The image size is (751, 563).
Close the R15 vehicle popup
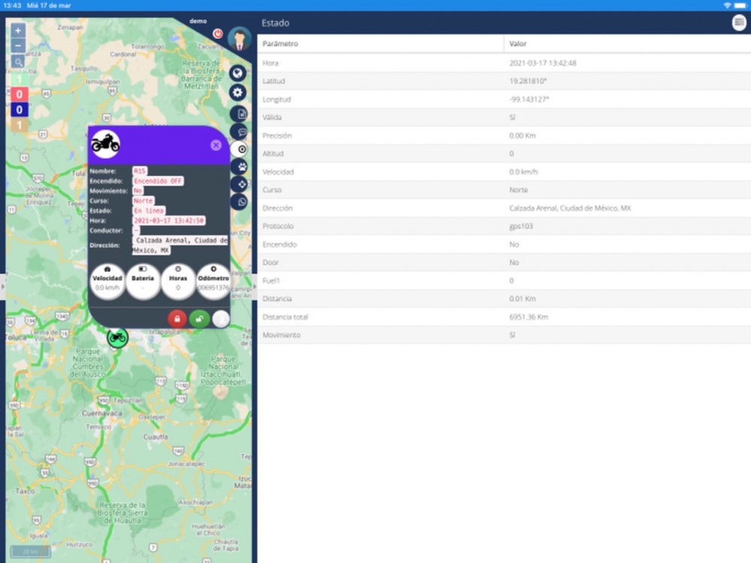click(216, 145)
